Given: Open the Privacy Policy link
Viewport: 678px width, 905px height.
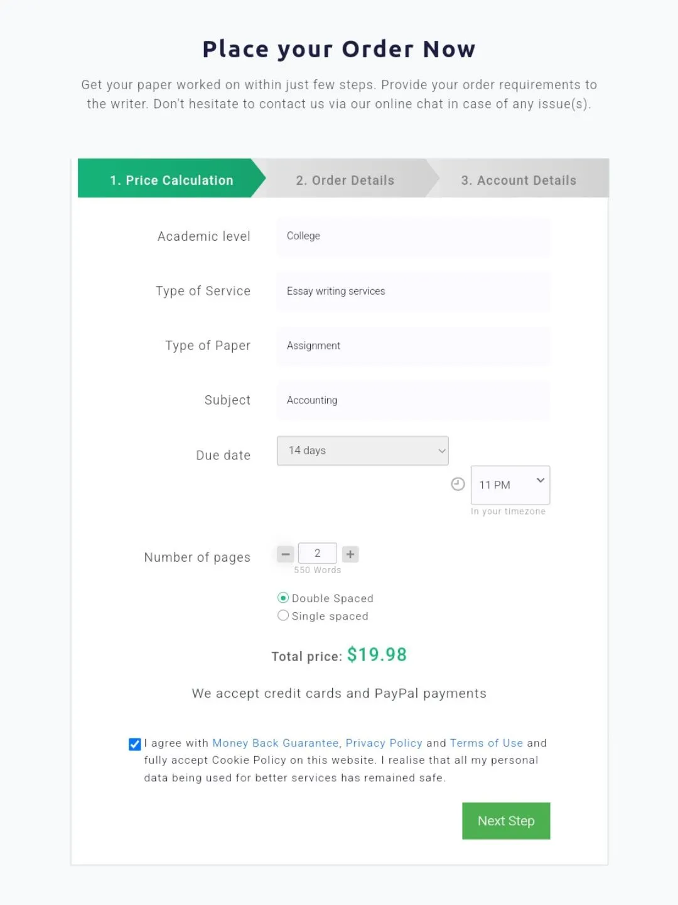Looking at the screenshot, I should coord(384,743).
